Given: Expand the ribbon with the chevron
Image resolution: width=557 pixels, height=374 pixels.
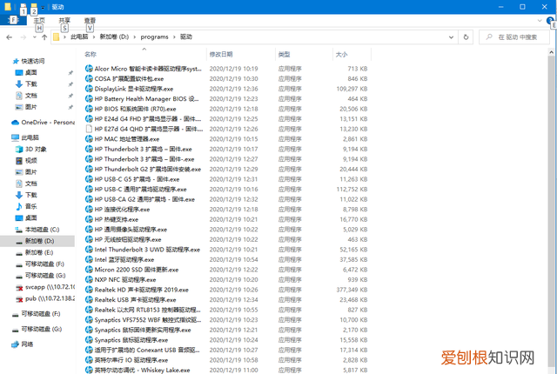Looking at the screenshot, I should 540,21.
